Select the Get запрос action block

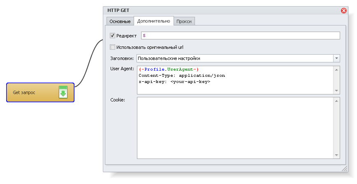[40, 92]
